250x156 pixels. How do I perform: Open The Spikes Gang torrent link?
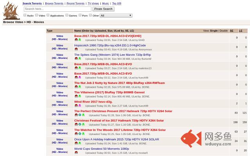pyautogui.click(x=112, y=55)
